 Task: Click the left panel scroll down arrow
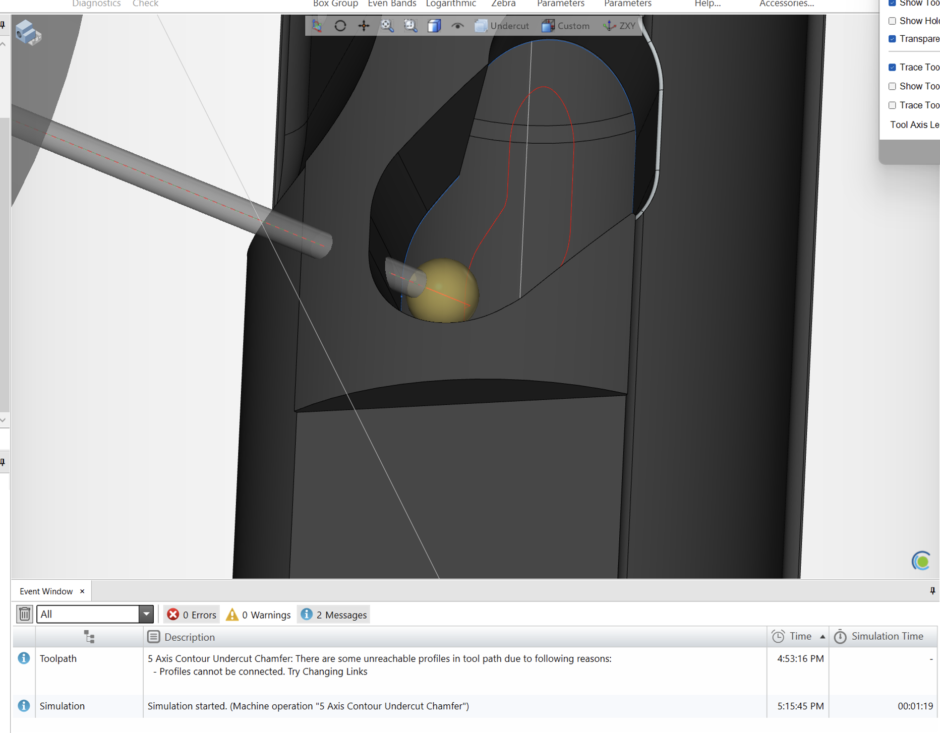[3, 419]
